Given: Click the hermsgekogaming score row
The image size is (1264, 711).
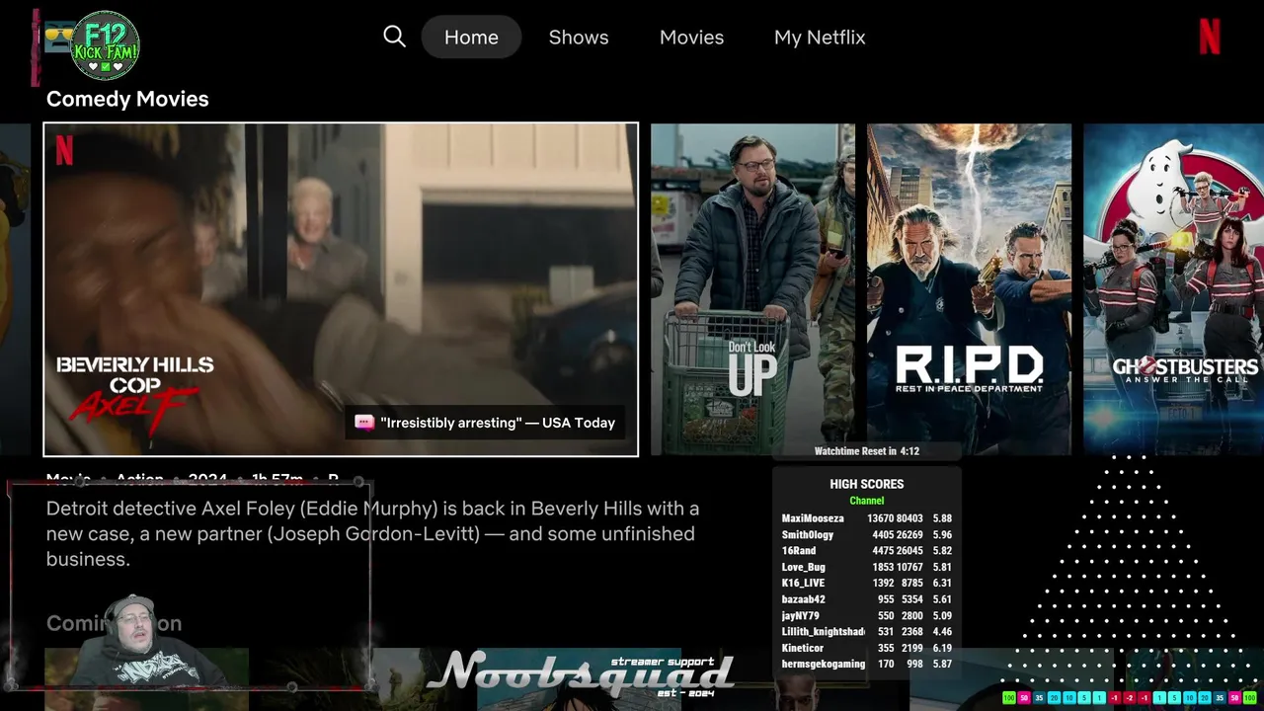Looking at the screenshot, I should click(x=866, y=665).
